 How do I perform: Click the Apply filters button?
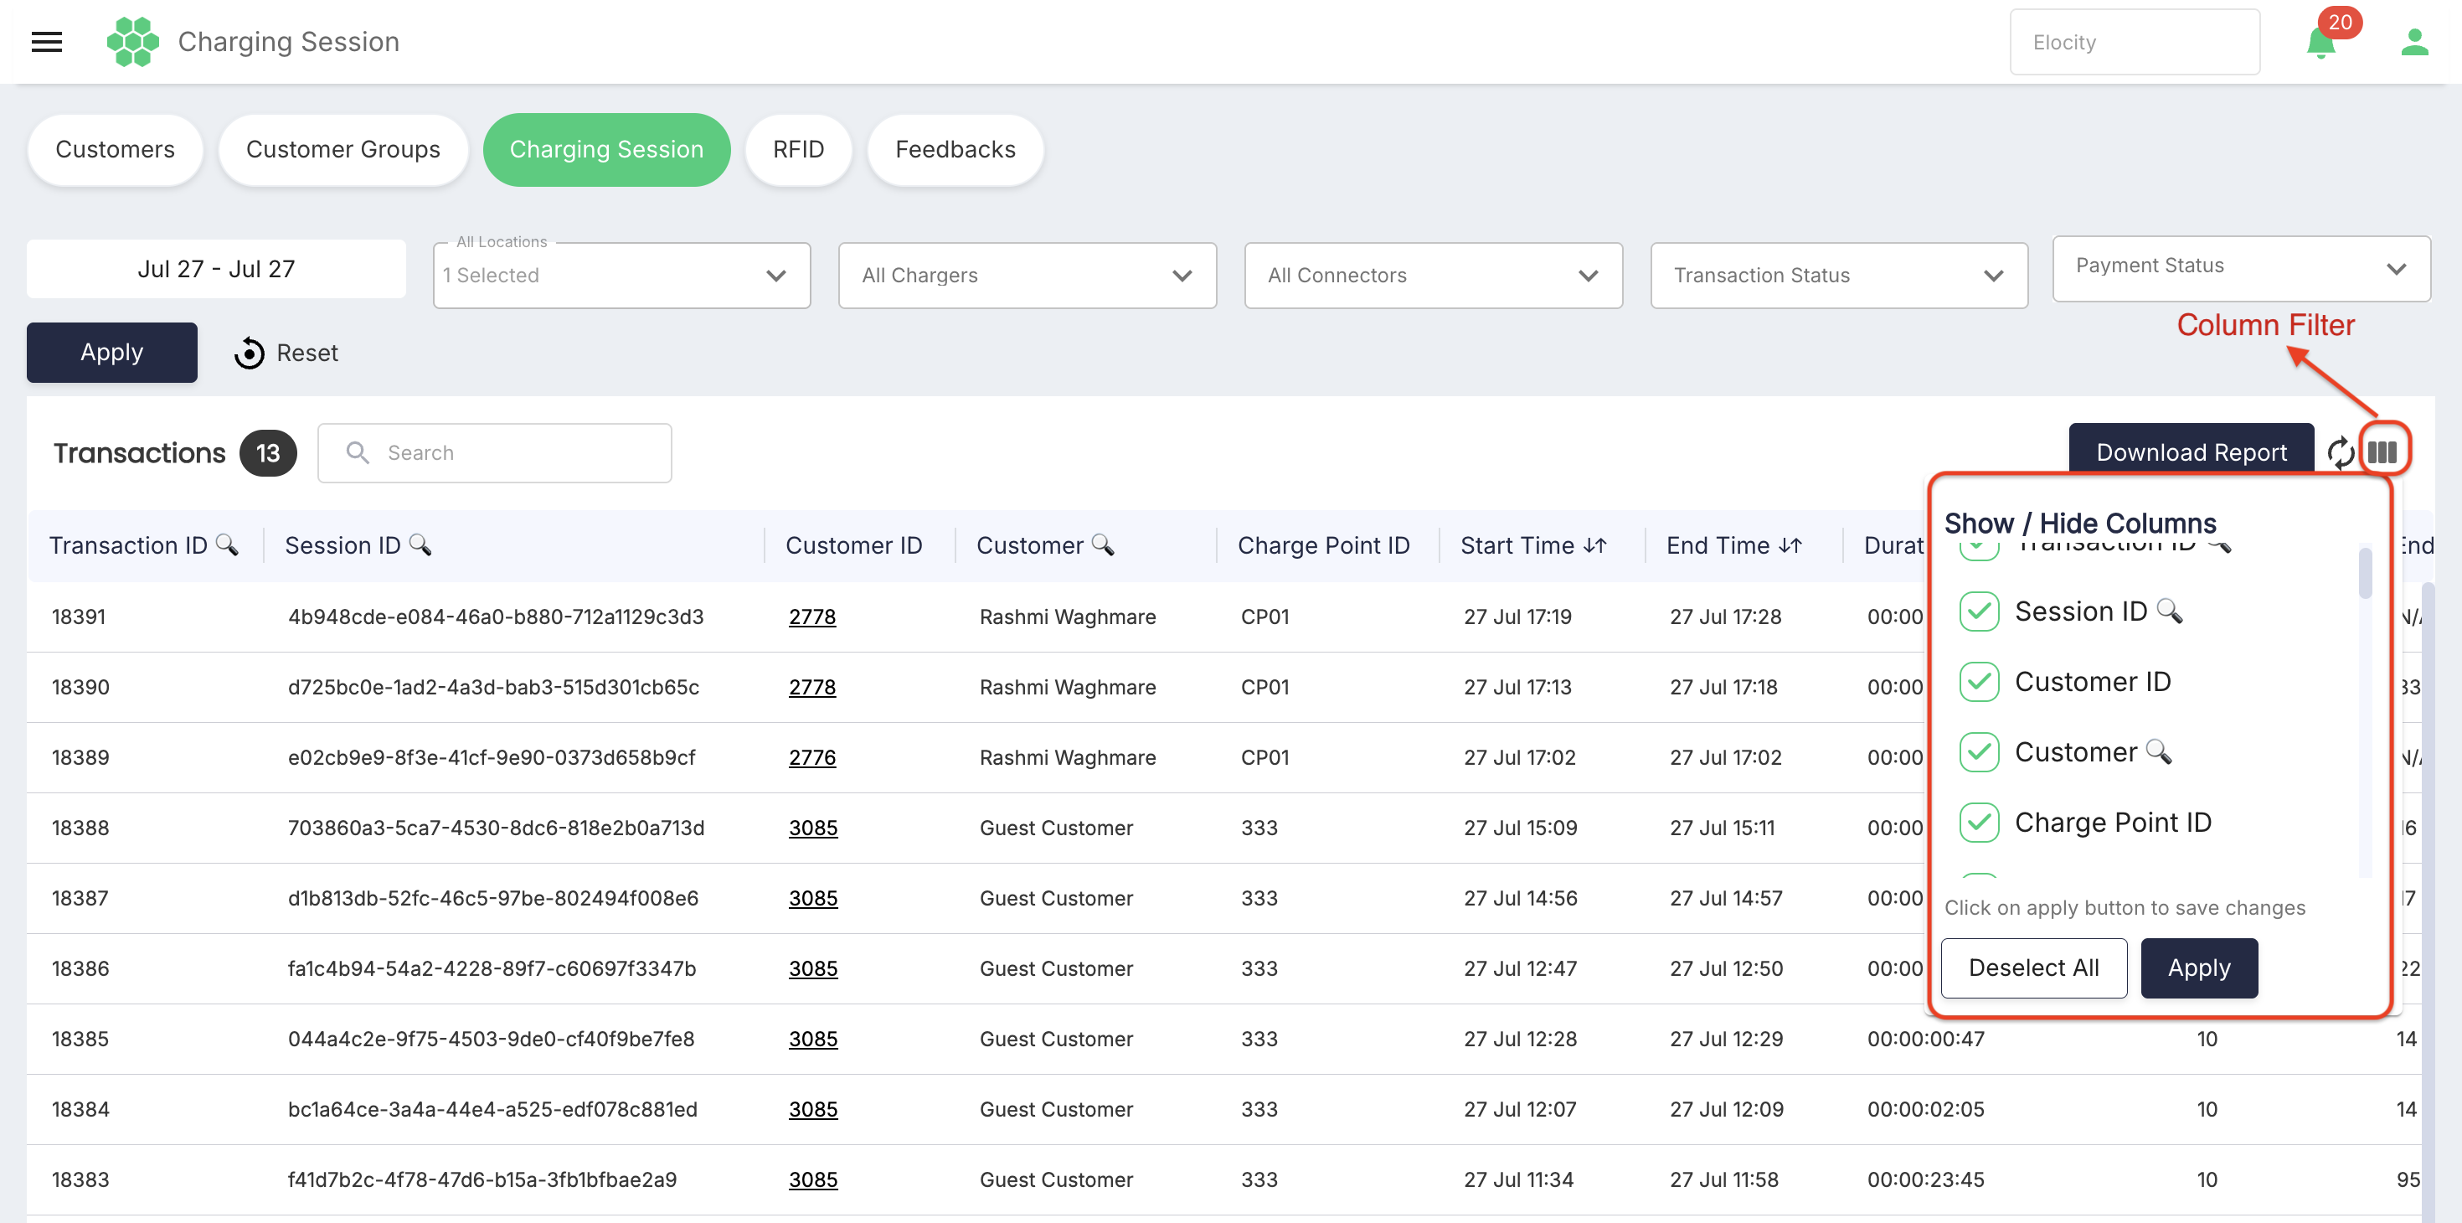[x=112, y=352]
